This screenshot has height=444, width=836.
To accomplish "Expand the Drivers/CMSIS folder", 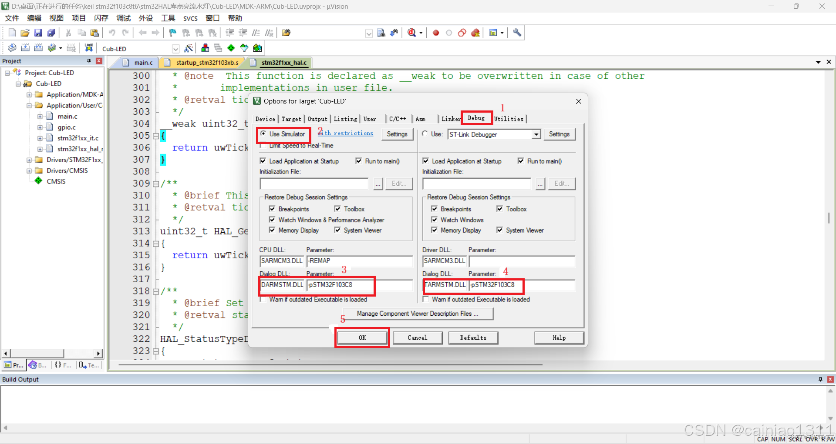I will coord(29,170).
